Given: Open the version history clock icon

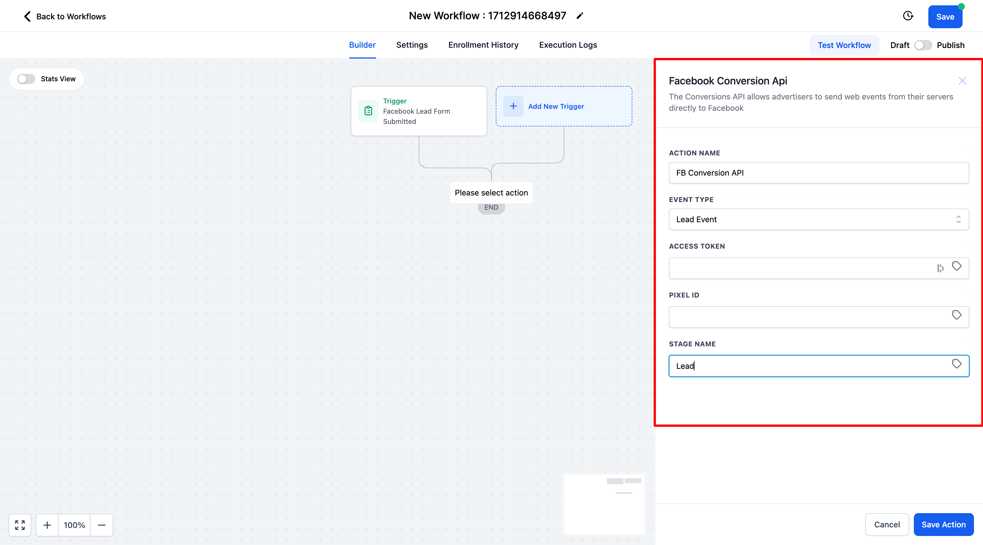Looking at the screenshot, I should (908, 16).
